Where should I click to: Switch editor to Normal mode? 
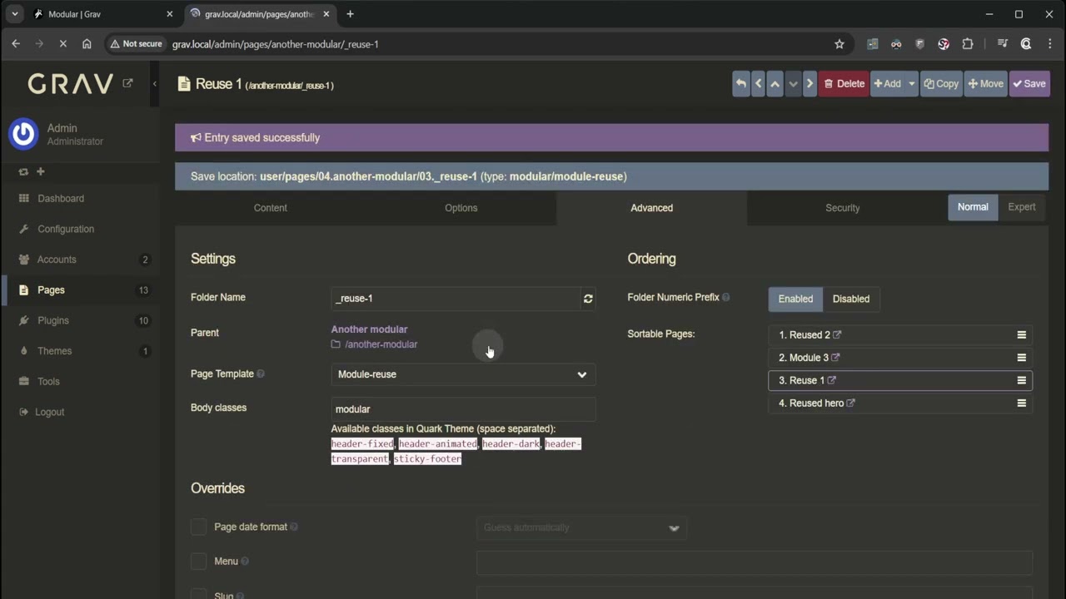coord(973,207)
